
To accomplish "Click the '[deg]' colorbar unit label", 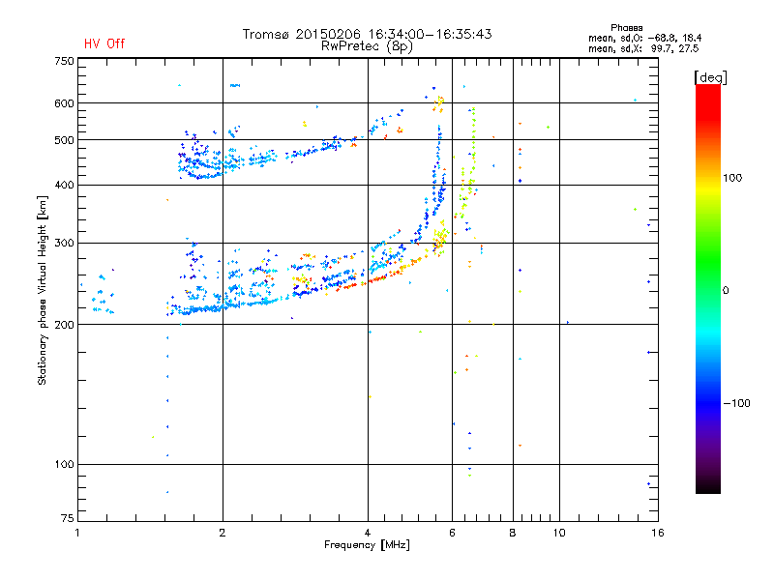I will (x=710, y=77).
